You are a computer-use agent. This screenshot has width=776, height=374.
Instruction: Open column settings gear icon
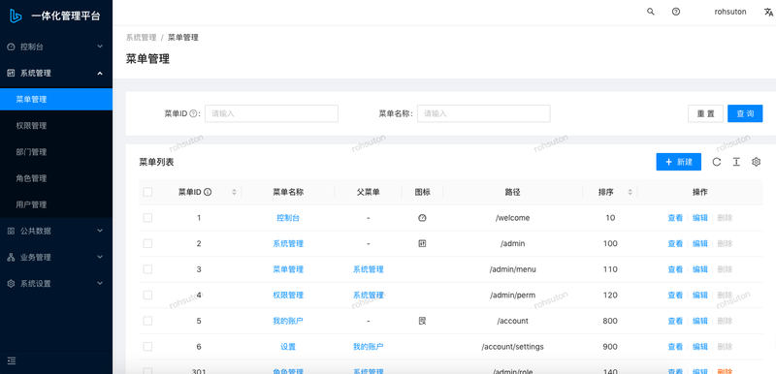coord(756,162)
